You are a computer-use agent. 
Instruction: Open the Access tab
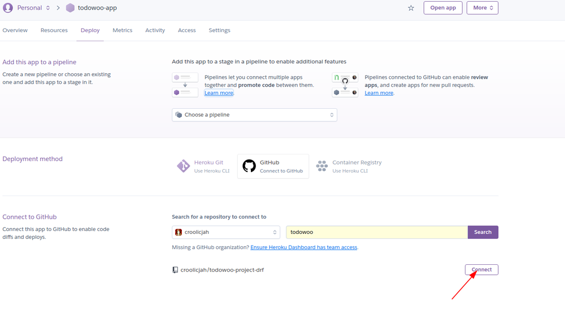(186, 30)
